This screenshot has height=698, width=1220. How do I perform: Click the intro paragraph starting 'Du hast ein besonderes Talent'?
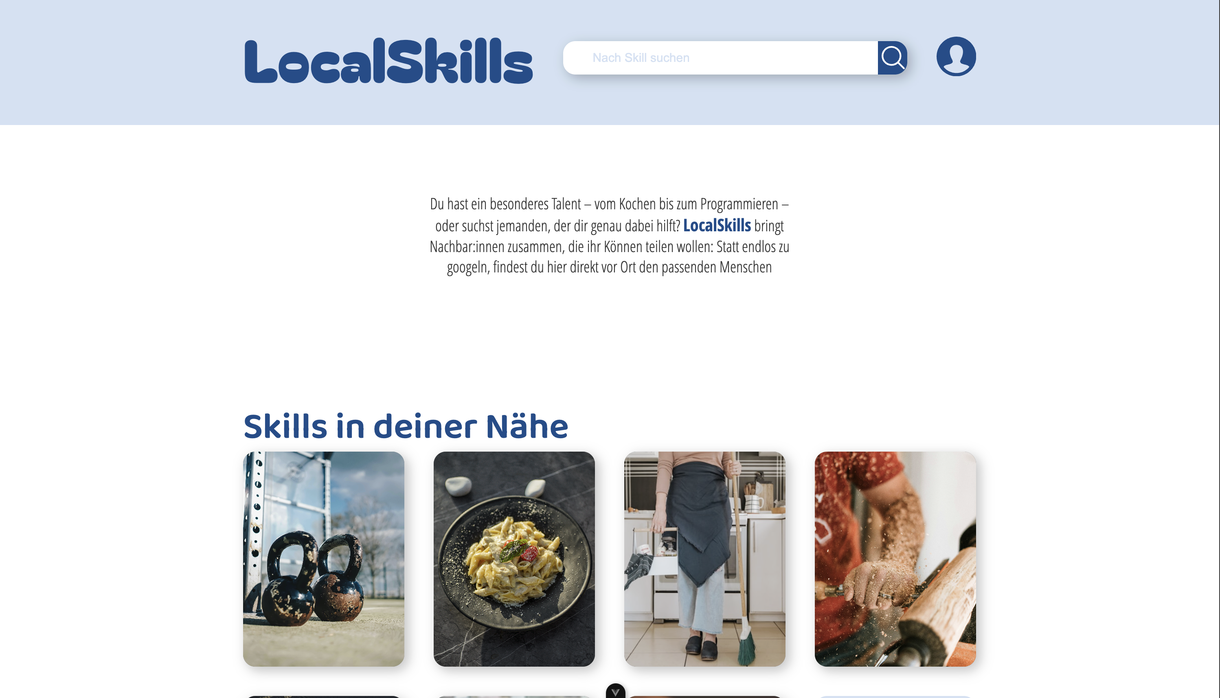[609, 235]
